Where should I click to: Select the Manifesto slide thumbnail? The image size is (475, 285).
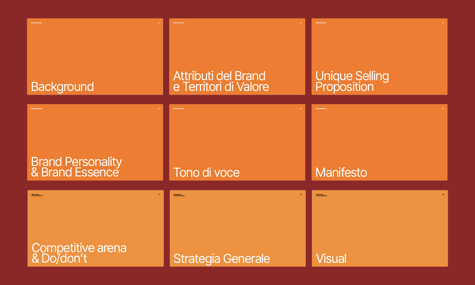pyautogui.click(x=379, y=142)
